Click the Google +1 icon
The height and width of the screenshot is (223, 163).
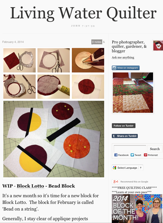[x=116, y=182]
